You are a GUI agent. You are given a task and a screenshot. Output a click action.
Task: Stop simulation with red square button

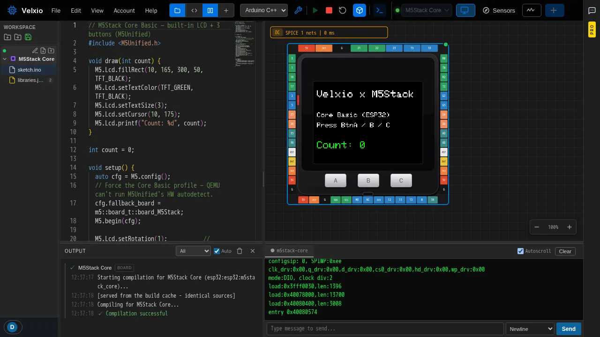329,10
